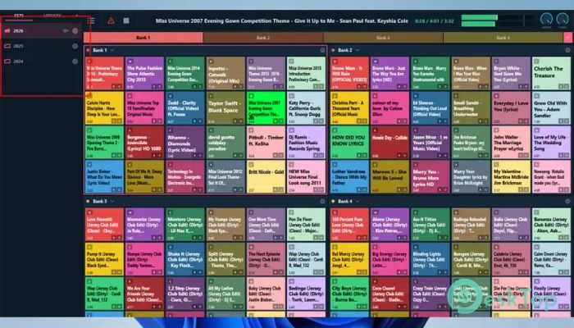Expand the Bank 2 header dropdown chevron
Image resolution: width=574 pixels, height=328 pixels.
[358, 50]
